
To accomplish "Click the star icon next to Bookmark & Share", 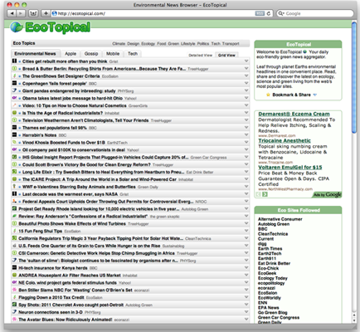I will pyautogui.click(x=268, y=95).
